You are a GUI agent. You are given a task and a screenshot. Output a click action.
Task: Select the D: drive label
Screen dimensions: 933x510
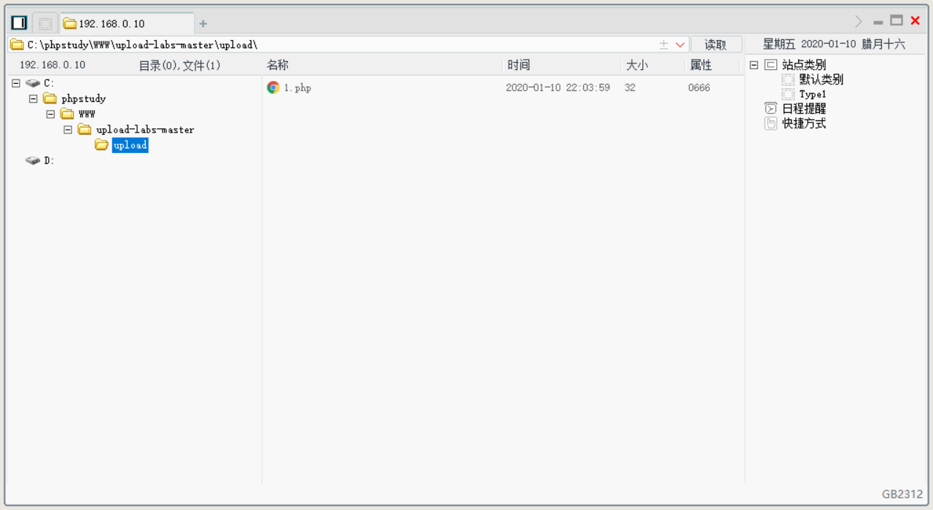point(49,160)
